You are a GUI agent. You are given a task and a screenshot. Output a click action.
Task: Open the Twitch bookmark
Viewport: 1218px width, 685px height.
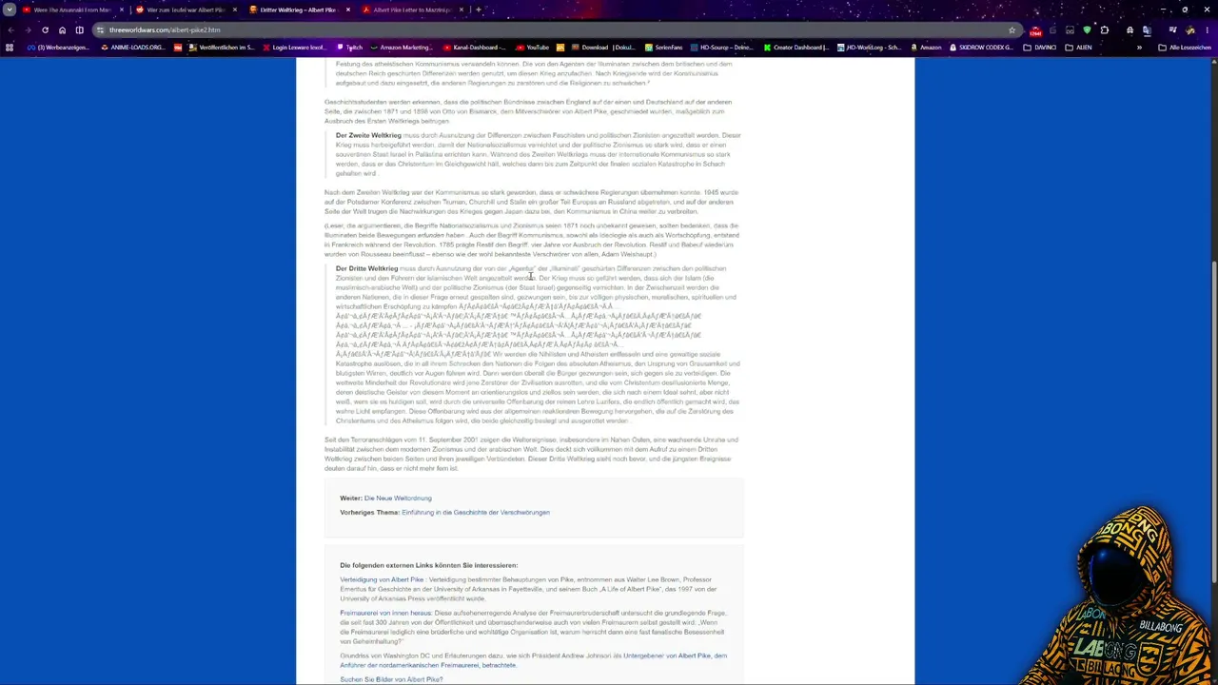click(x=348, y=48)
